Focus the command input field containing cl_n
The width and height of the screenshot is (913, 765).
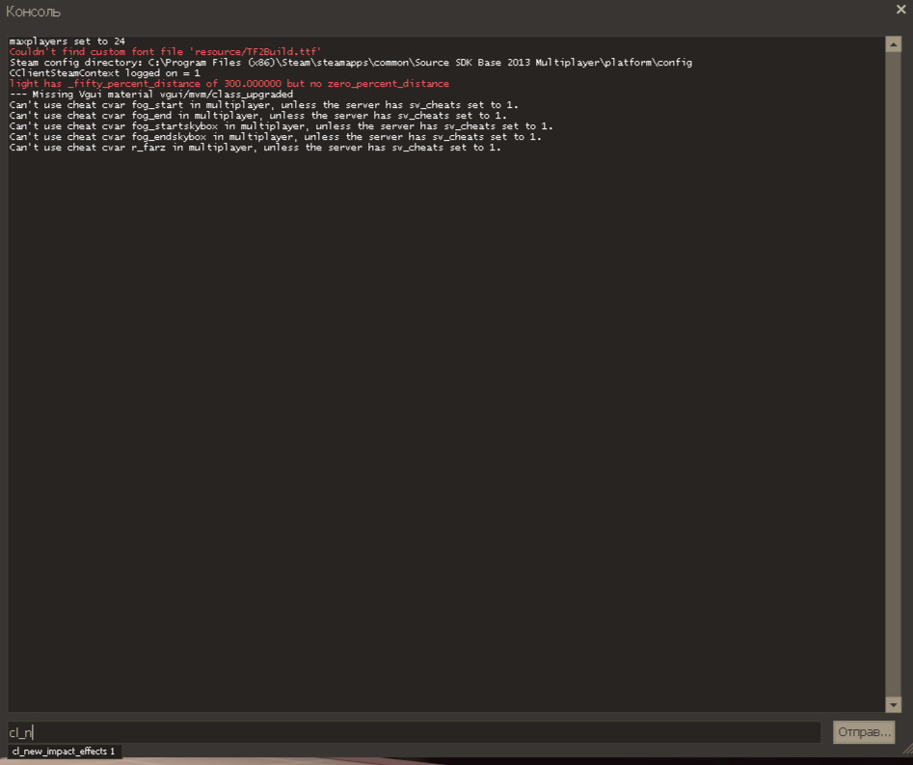tap(415, 732)
